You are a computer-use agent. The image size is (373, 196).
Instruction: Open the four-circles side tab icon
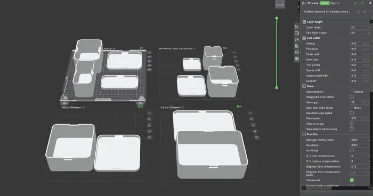(x=297, y=59)
